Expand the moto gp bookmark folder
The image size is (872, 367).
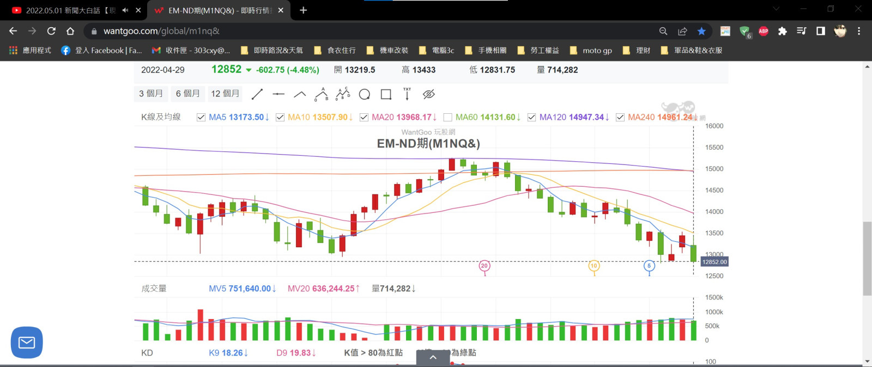[591, 50]
